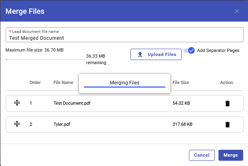
Task: Click reorder handle for Tyler.pdf
Action: point(17,124)
